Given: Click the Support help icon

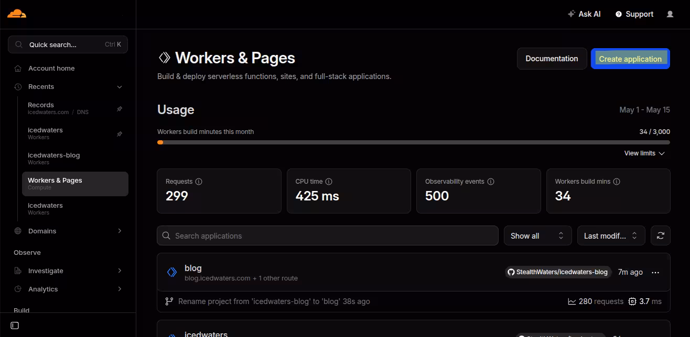Looking at the screenshot, I should click(618, 14).
